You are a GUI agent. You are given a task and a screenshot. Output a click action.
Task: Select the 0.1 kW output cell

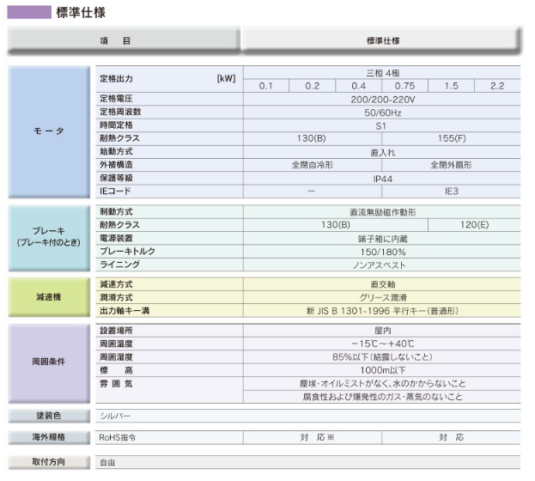pos(265,87)
